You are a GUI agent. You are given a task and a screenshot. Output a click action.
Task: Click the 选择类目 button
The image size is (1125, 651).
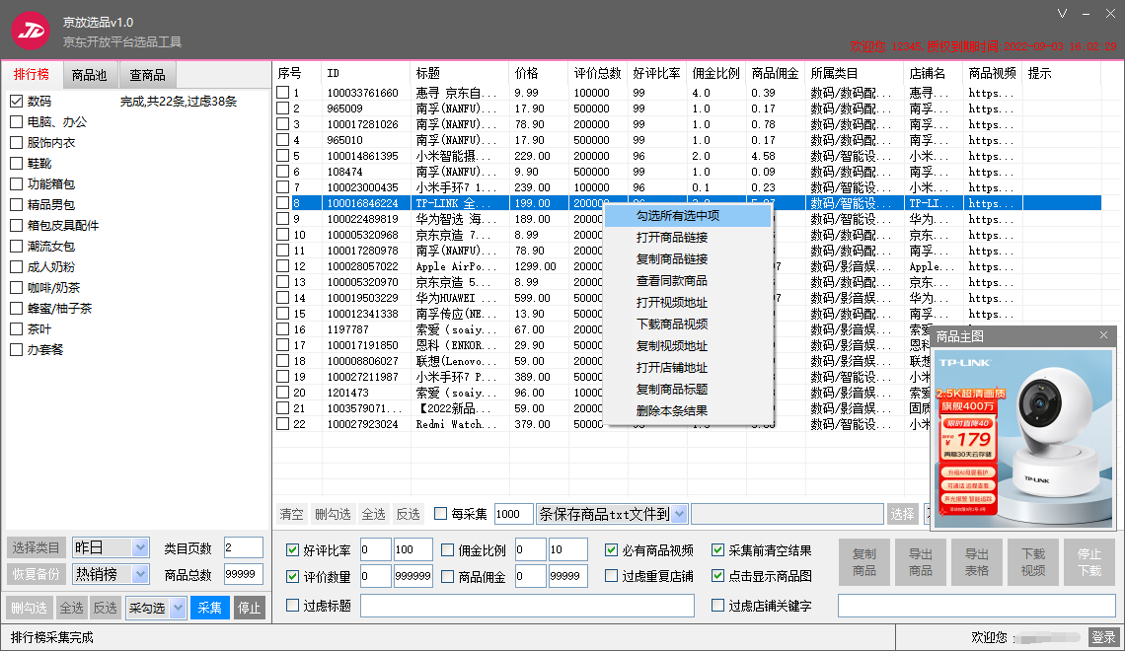click(36, 547)
